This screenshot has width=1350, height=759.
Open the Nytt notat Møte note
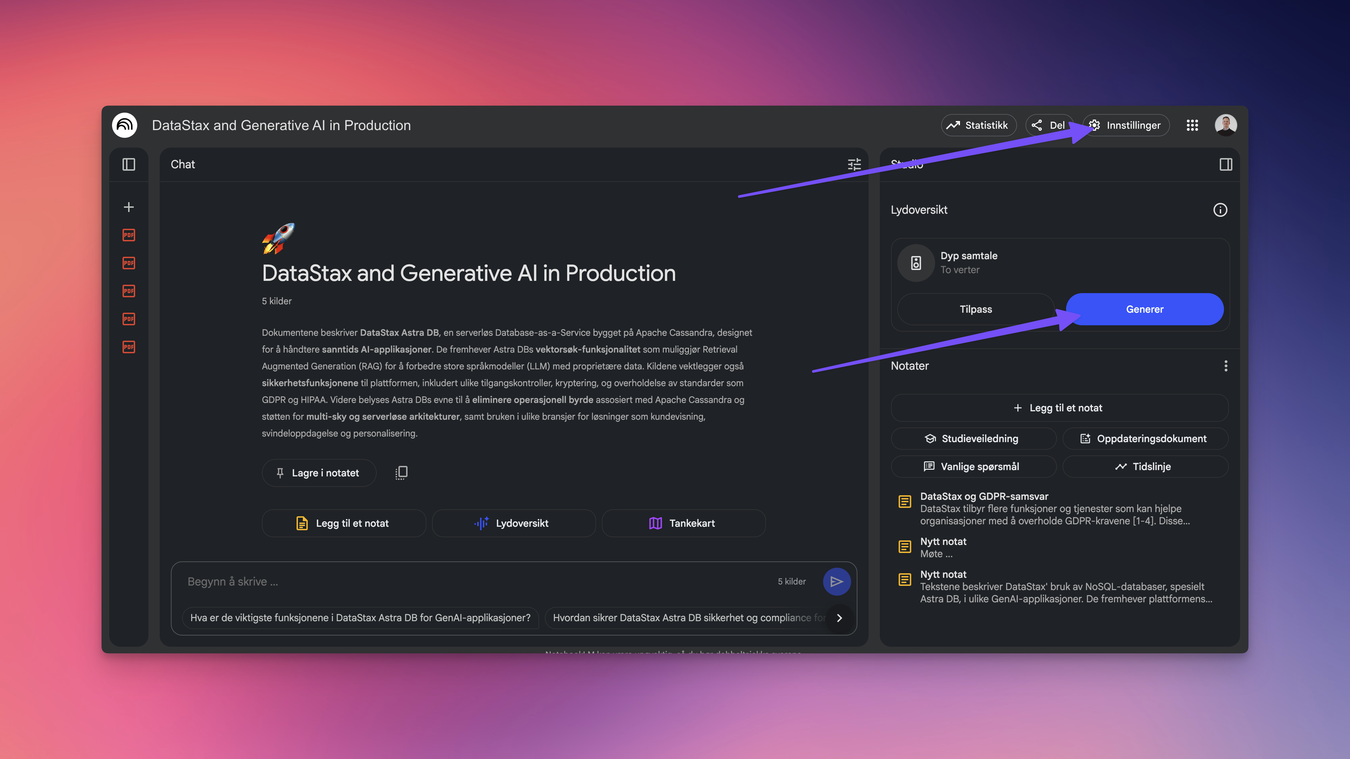1059,547
